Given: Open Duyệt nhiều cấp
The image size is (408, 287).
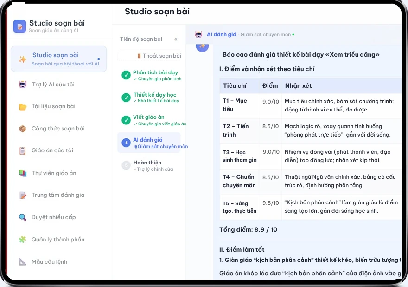Looking at the screenshot, I should click(54, 217).
